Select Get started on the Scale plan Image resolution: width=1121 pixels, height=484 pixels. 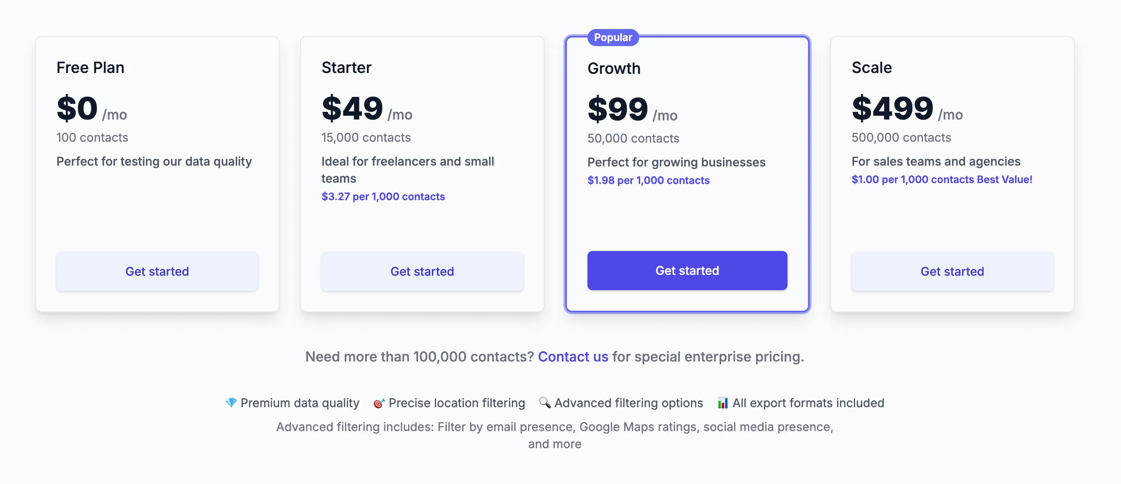(952, 271)
